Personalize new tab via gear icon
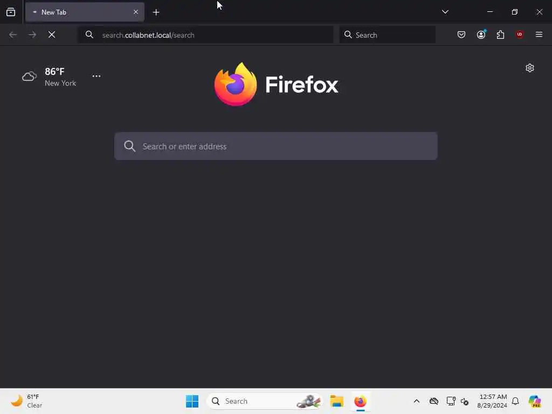This screenshot has width=552, height=414. point(530,68)
